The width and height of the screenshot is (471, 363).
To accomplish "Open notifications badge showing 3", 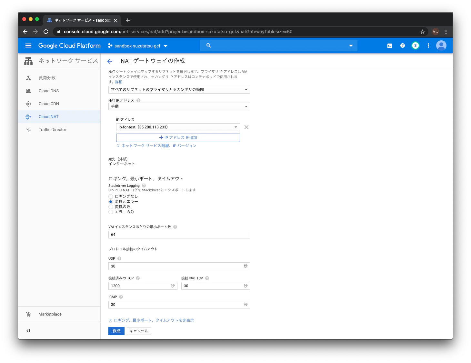I will coord(416,45).
